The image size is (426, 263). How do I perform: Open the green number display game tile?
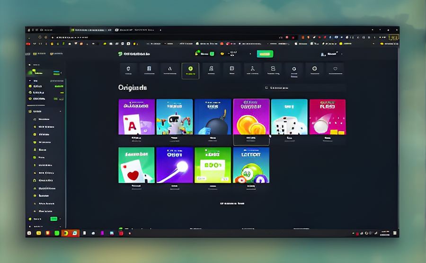pyautogui.click(x=213, y=165)
